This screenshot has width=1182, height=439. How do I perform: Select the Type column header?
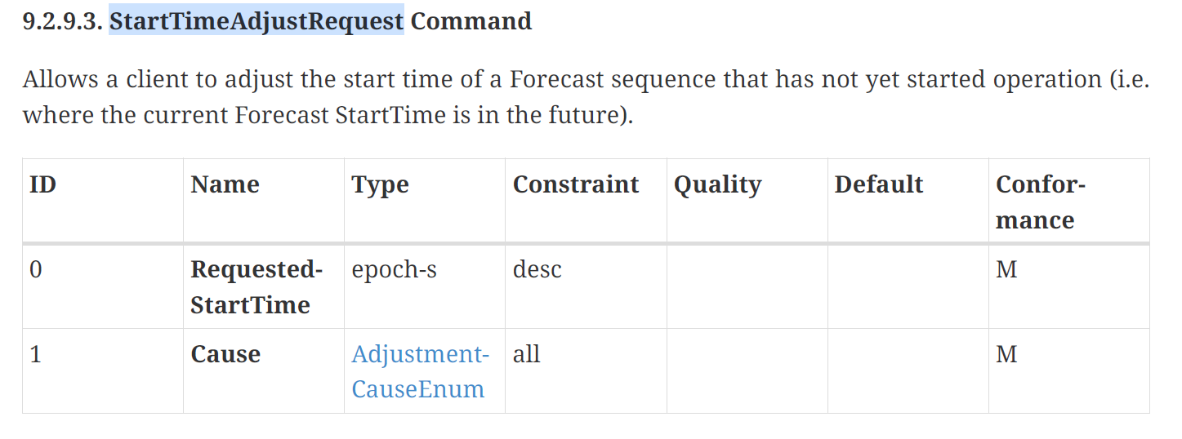click(x=380, y=184)
